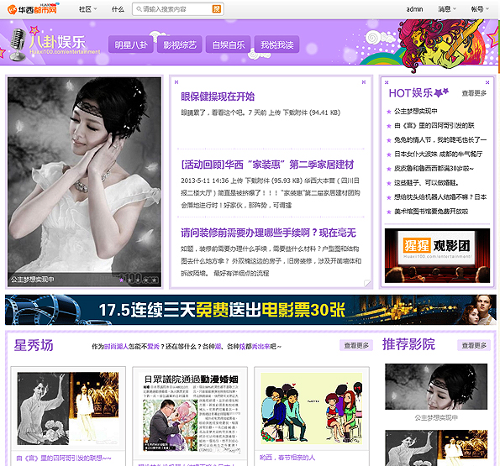Click the star rating on featured photo

[139, 280]
